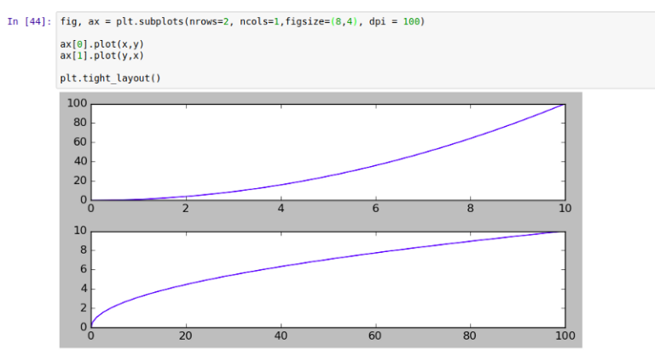Click the ax[0].plot(x,y) code line

[x=94, y=43]
